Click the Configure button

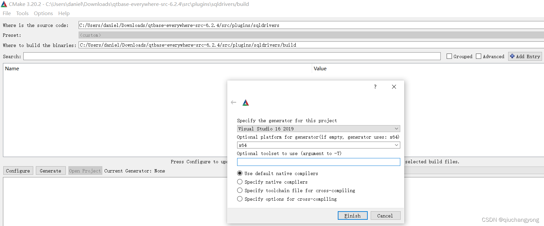tap(18, 170)
